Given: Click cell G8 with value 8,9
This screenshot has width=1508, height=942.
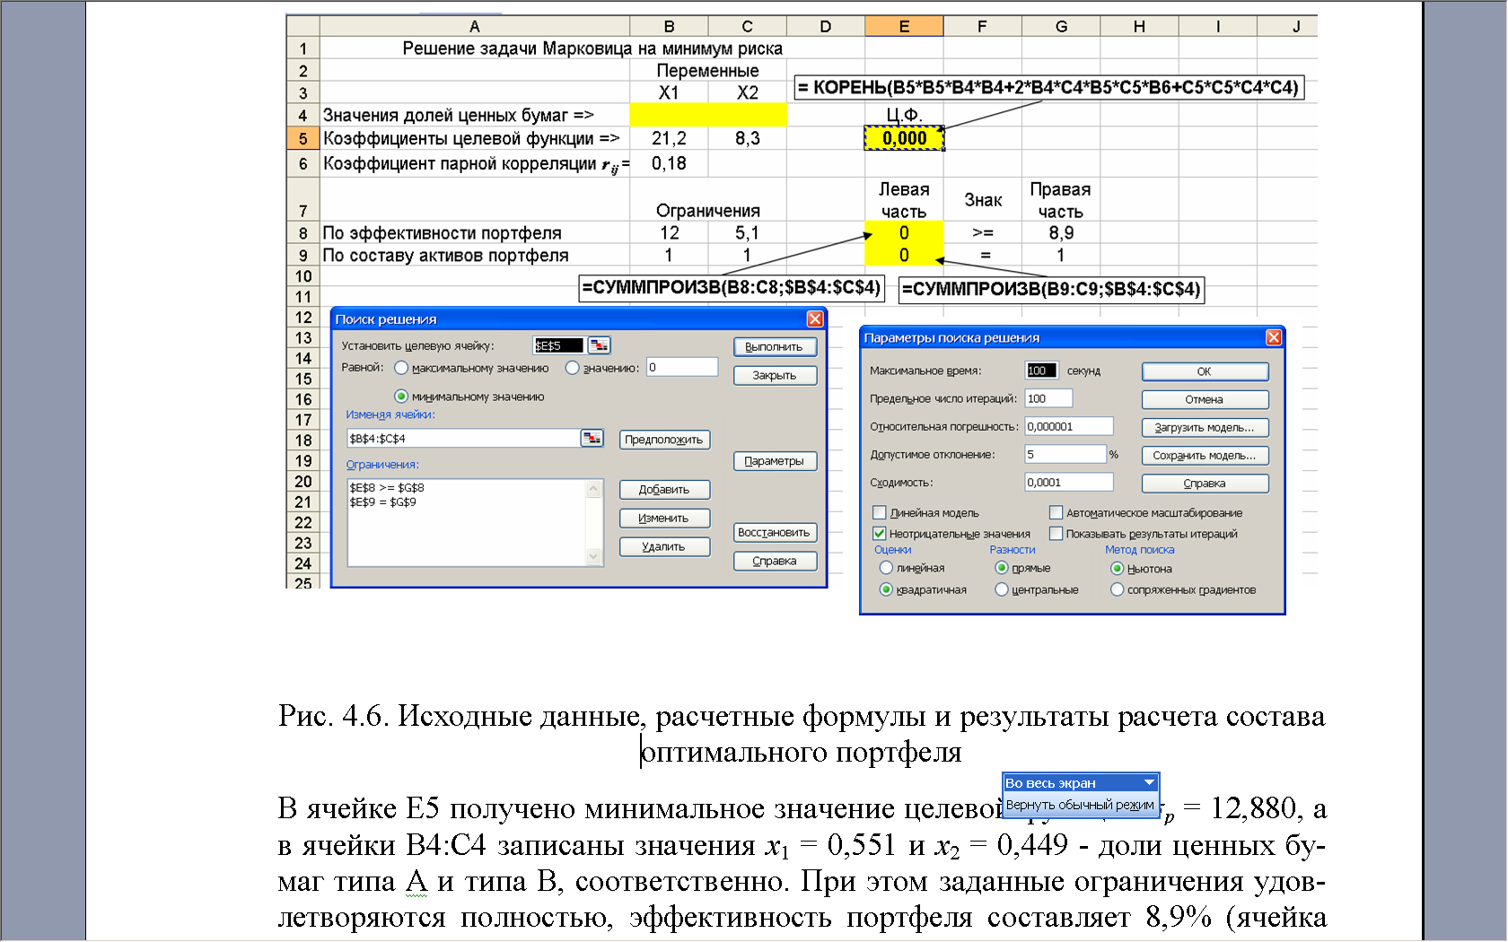Looking at the screenshot, I should coord(1061,232).
